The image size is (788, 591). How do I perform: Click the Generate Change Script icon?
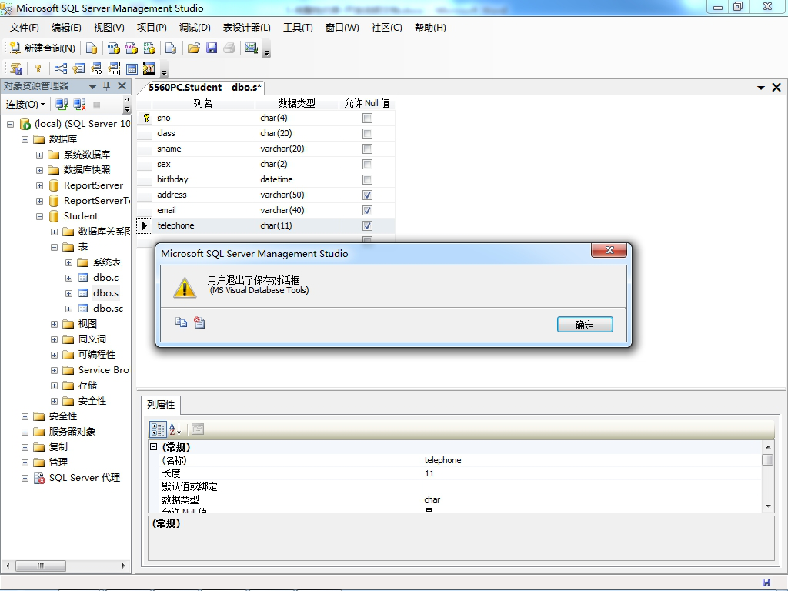(16, 68)
